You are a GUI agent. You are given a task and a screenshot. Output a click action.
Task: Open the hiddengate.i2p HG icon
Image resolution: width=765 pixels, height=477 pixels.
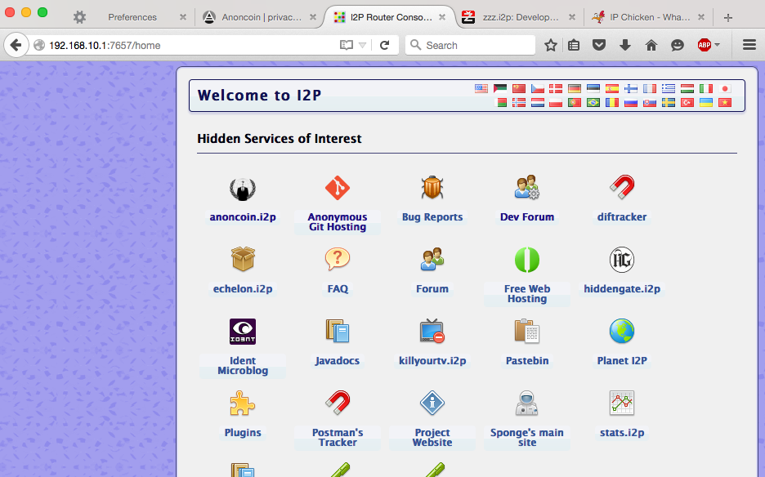click(x=622, y=260)
